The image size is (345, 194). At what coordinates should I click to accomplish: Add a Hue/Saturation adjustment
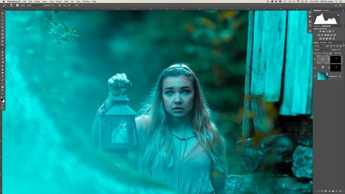319,35
